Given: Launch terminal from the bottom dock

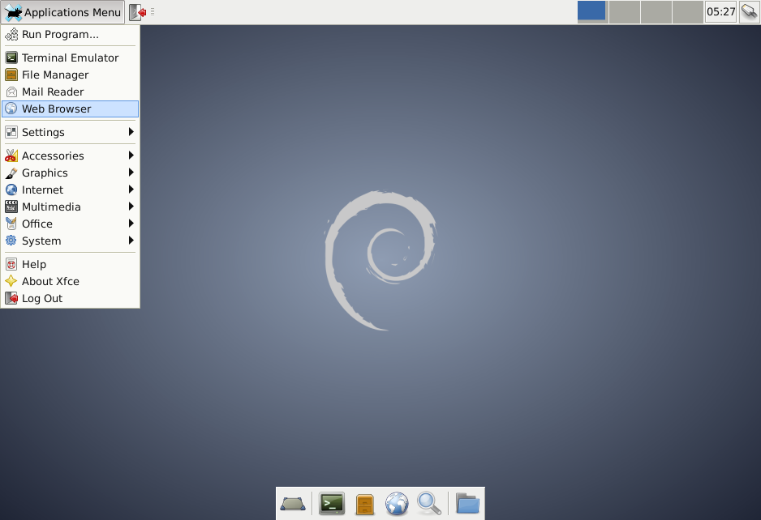Looking at the screenshot, I should click(x=332, y=504).
